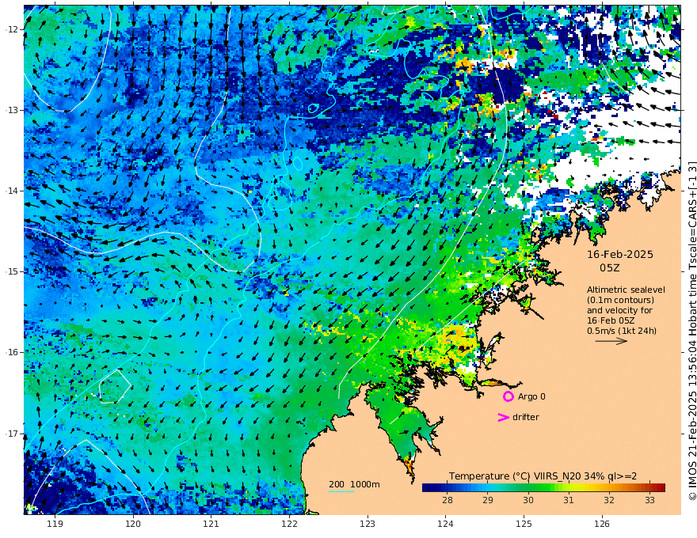
Task: Click the 'drifter' legend label
Action: 525,417
